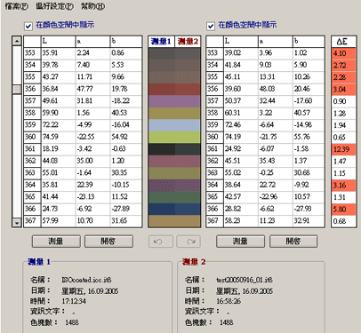
Task: Select row 361 in left table
Action: pos(83,148)
